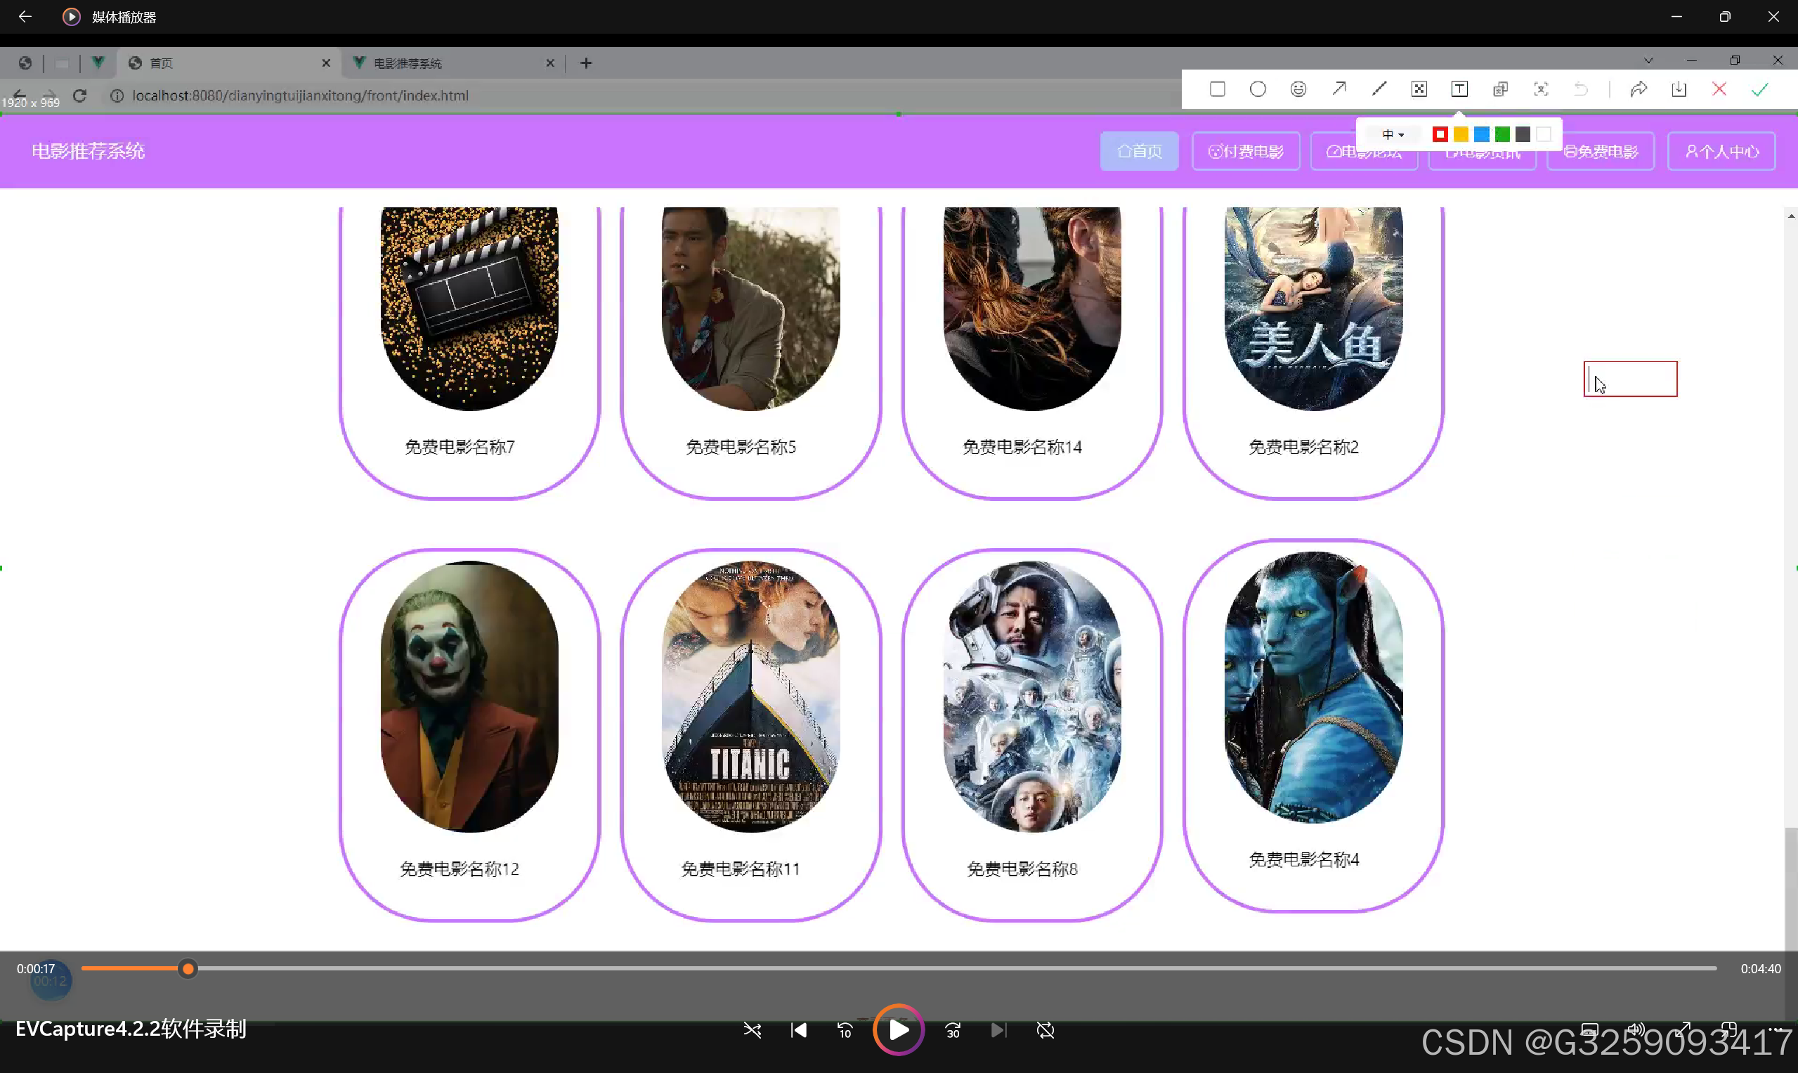
Task: Switch to the 电影推荐系统 browser tab
Action: click(x=448, y=64)
